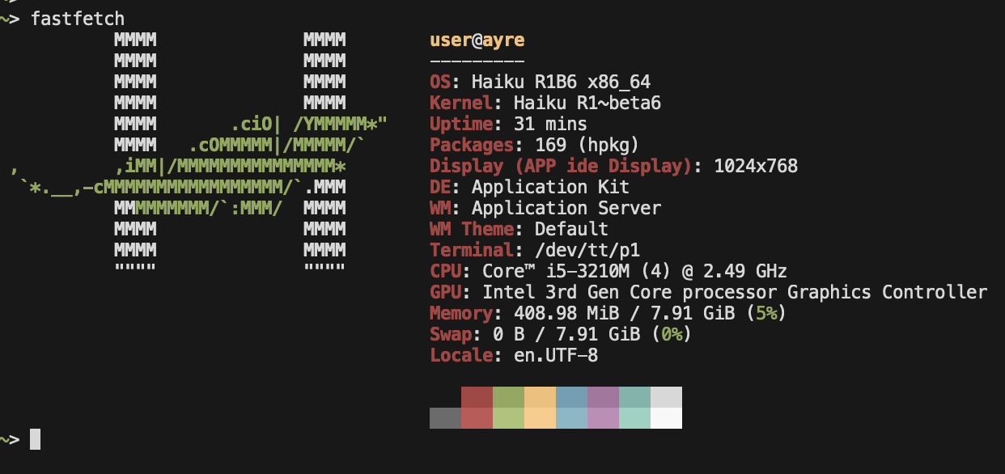1005x474 pixels.
Task: Click the teal swatch in top palette row
Action: 634,397
